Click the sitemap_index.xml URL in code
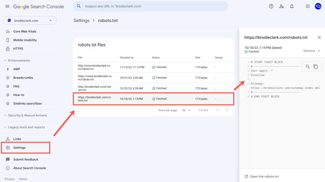Image resolution: width=325 pixels, height=182 pixels. 285,88
